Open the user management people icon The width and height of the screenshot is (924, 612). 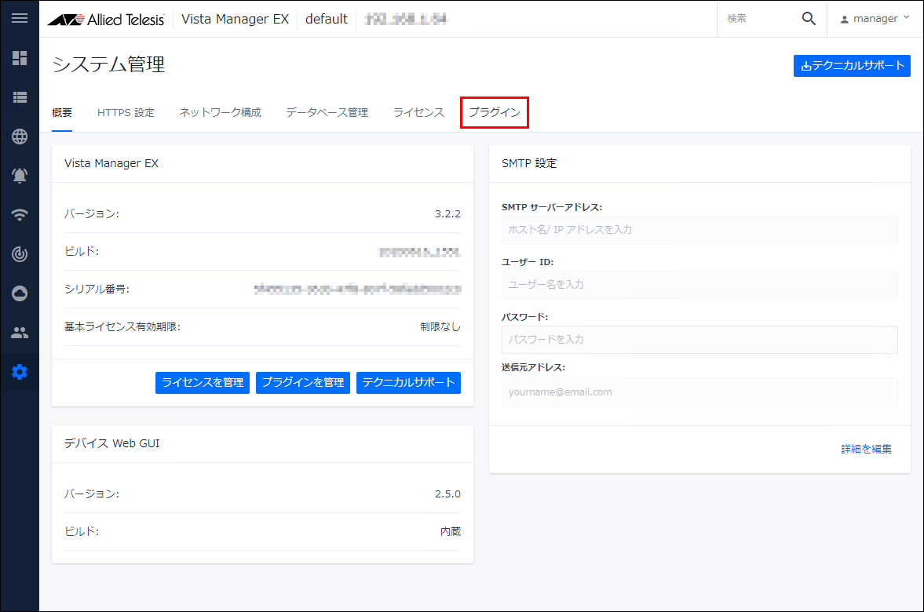point(20,333)
